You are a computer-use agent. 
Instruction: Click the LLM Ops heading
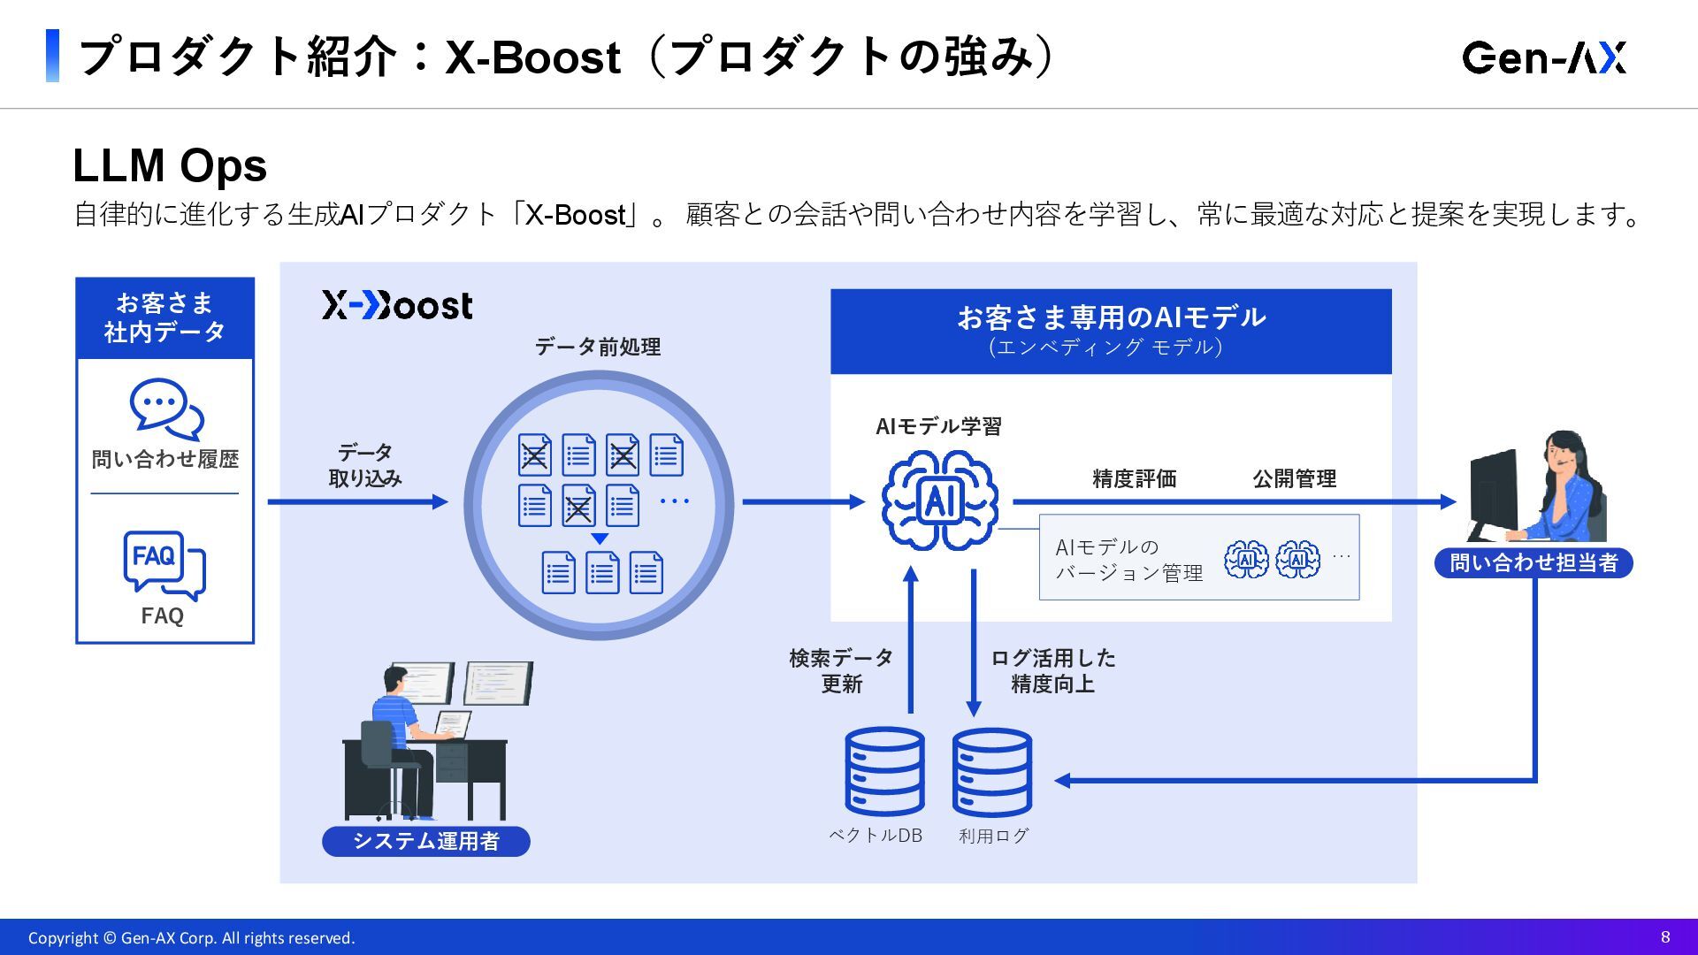pos(170,165)
